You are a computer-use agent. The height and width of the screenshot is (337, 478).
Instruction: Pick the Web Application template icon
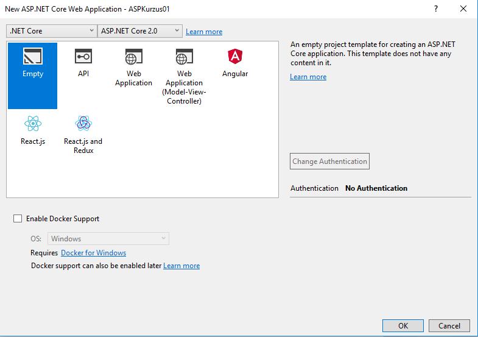[133, 57]
